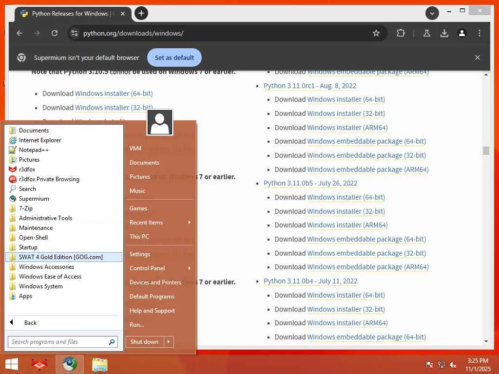Go back in browser history
Image resolution: width=499 pixels, height=374 pixels.
[x=19, y=33]
